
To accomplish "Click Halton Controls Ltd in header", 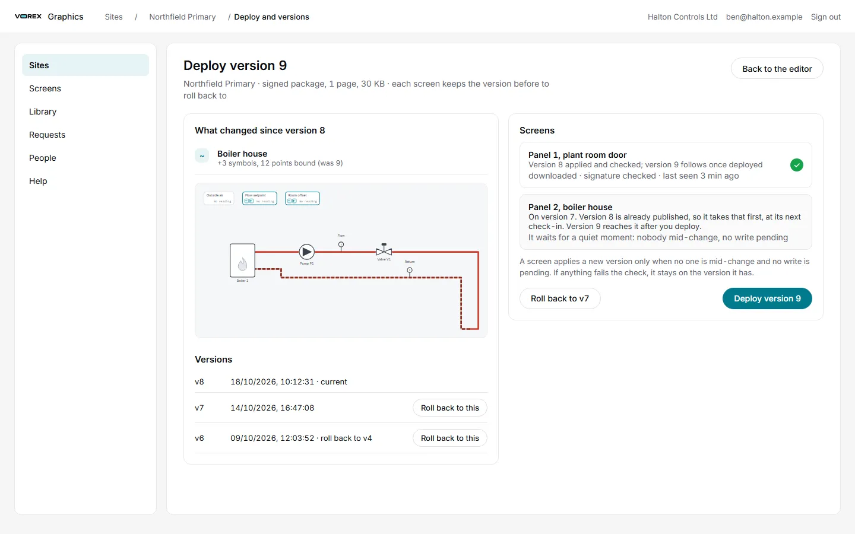I will click(683, 17).
